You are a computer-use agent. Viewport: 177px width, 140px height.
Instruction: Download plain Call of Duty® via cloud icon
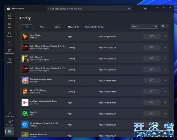[x=152, y=58]
